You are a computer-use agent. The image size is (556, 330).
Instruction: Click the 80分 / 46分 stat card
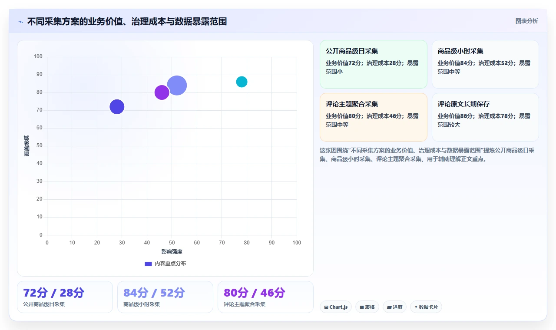coord(265,297)
